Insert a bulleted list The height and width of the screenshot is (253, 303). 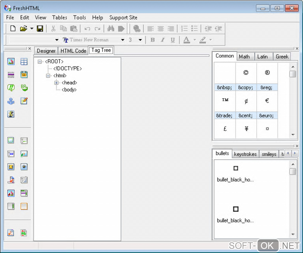pyautogui.click(x=194, y=29)
